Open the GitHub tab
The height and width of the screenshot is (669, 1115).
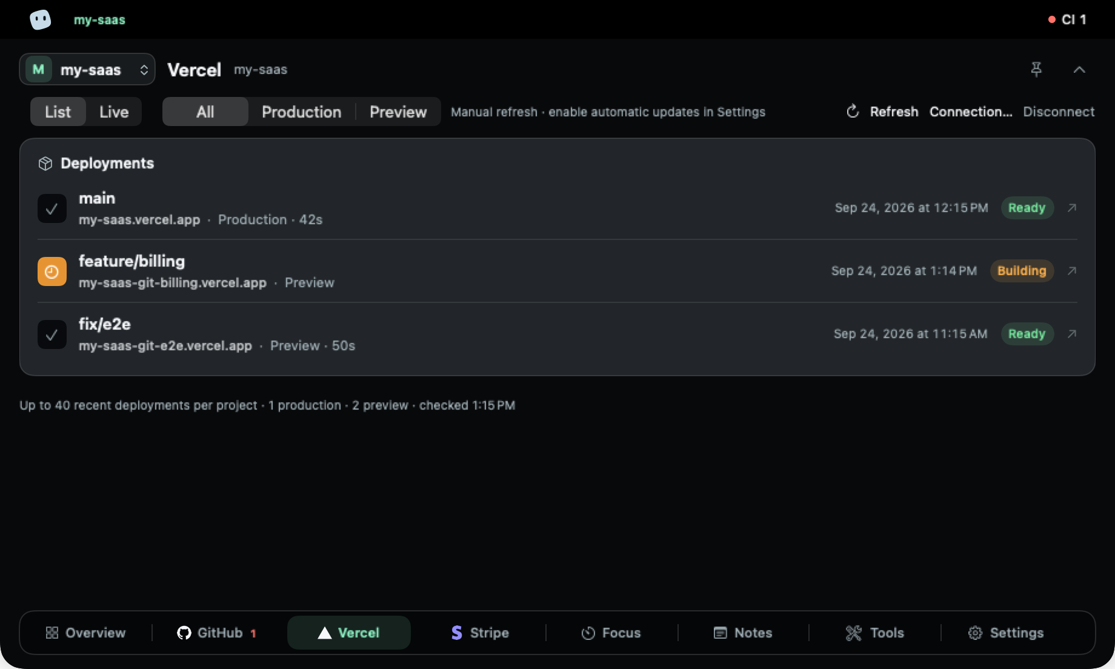tap(216, 633)
